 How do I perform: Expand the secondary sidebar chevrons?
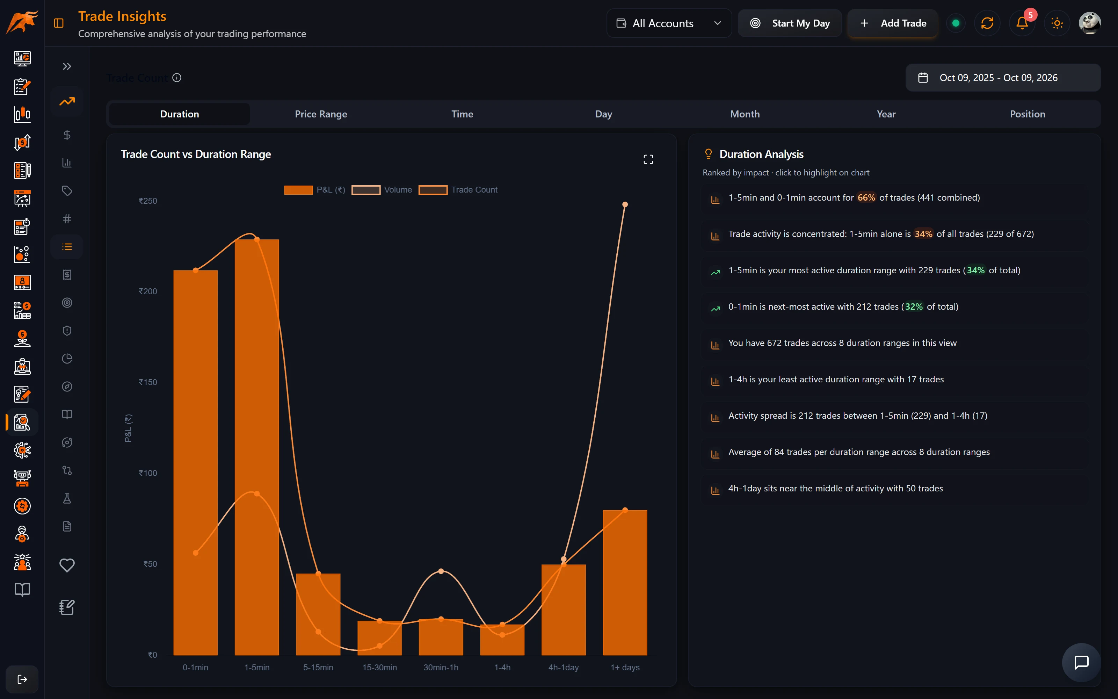(67, 66)
